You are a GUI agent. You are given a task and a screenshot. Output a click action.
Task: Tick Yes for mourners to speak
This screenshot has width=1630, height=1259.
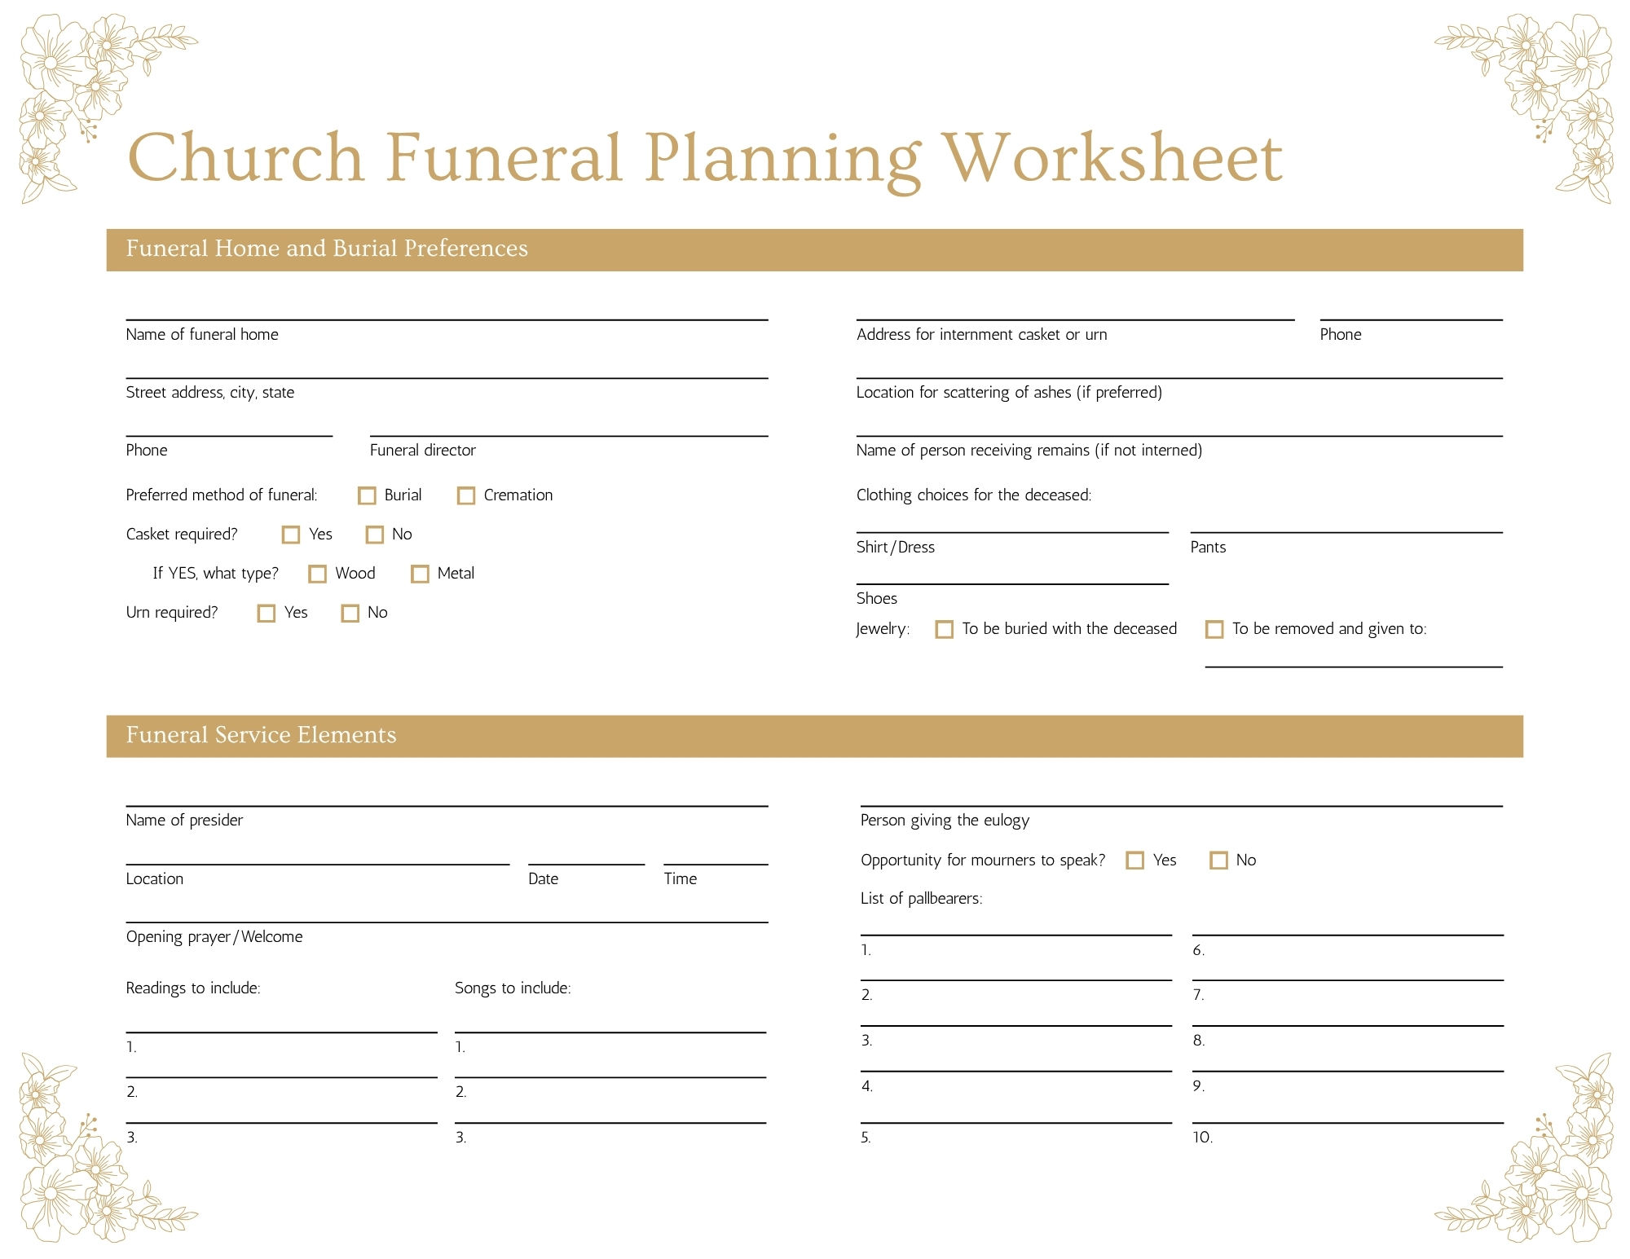click(x=1134, y=861)
